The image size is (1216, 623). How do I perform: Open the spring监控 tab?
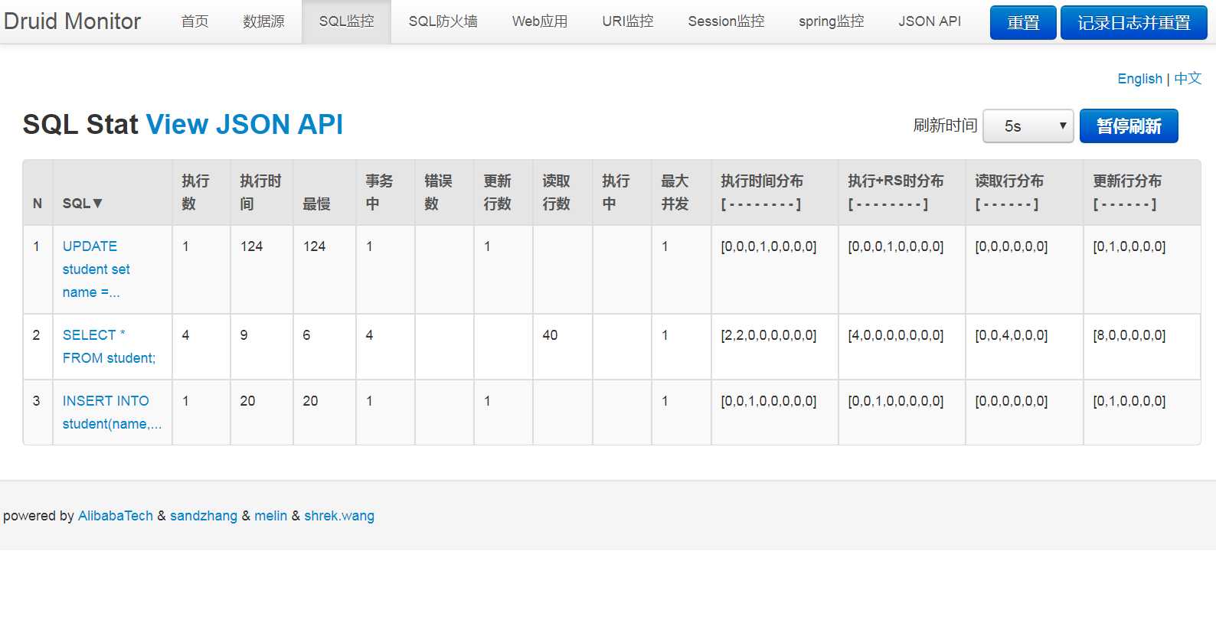point(831,21)
